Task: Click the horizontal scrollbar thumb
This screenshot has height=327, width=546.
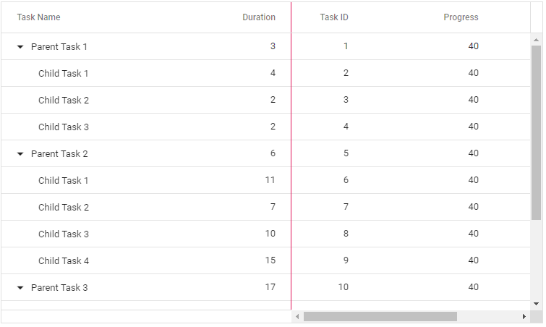Action: coord(380,317)
